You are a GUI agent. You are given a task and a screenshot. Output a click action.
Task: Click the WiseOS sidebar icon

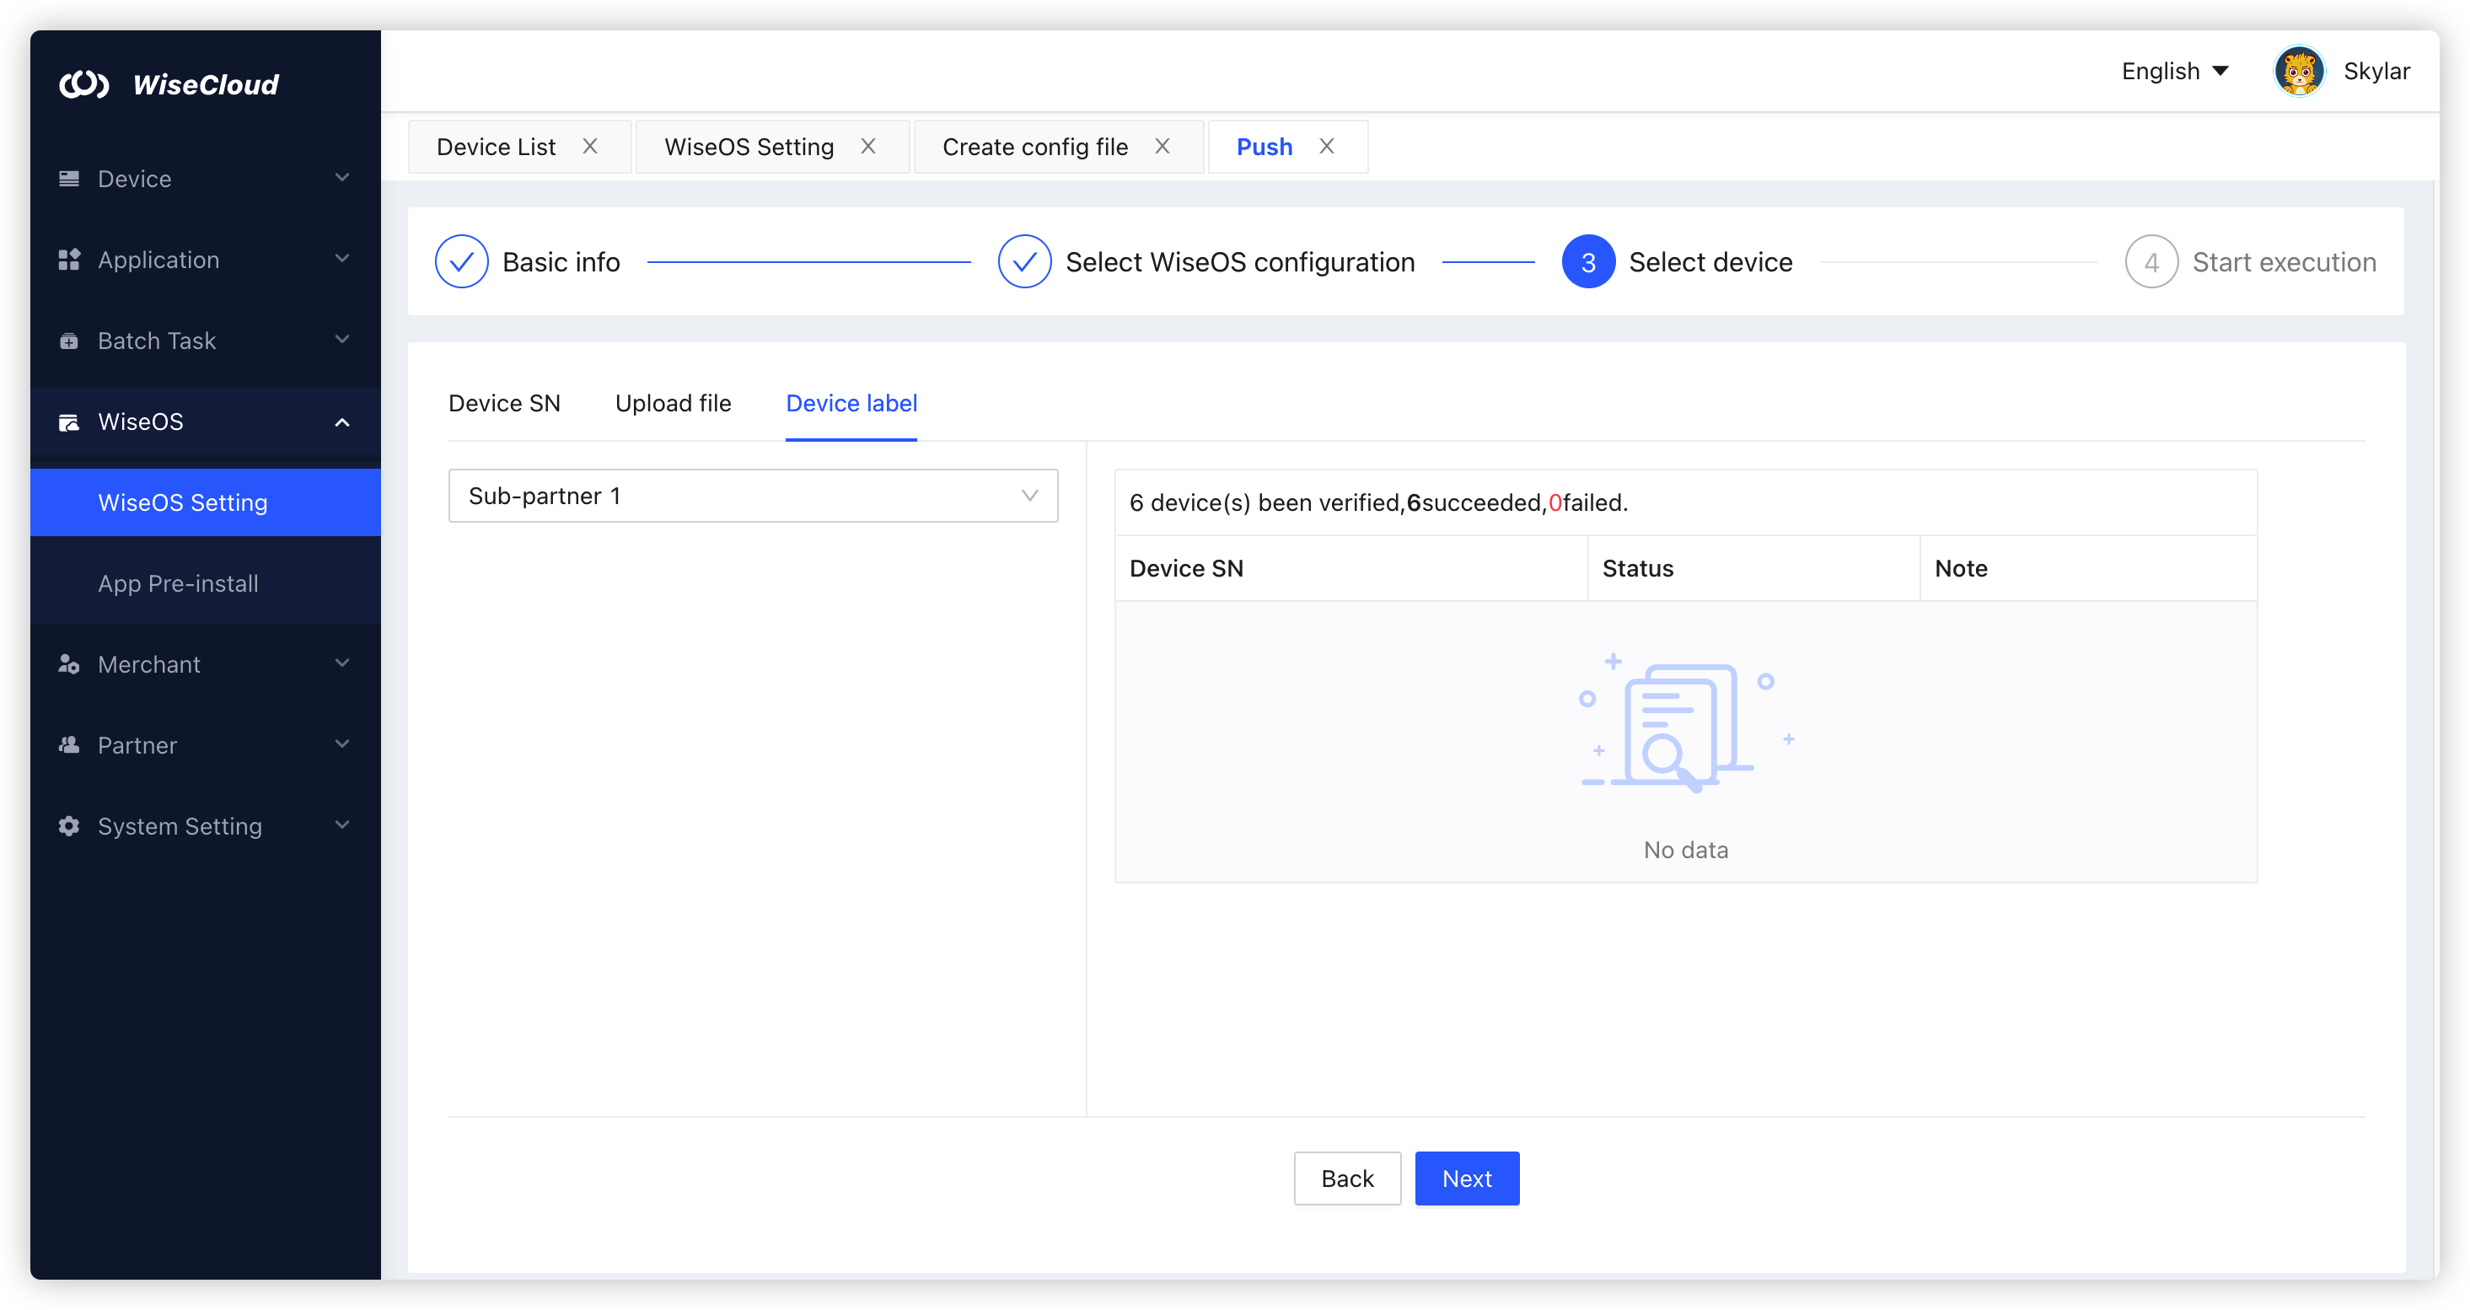click(68, 422)
